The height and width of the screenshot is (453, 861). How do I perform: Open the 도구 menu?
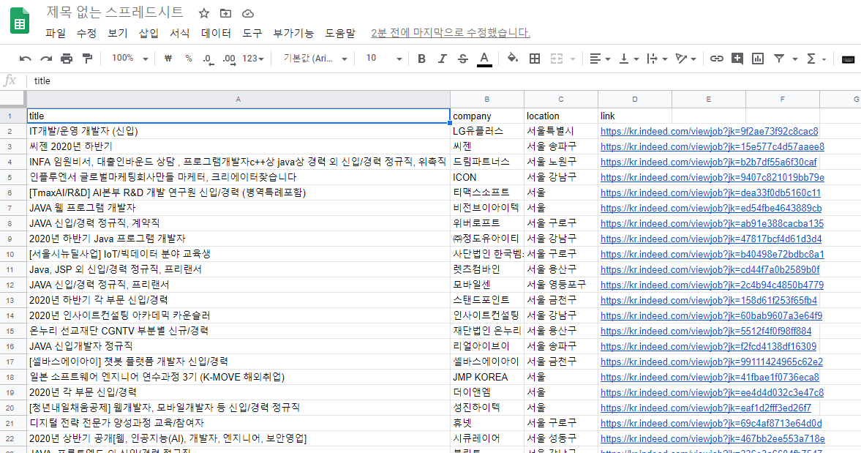(x=252, y=34)
